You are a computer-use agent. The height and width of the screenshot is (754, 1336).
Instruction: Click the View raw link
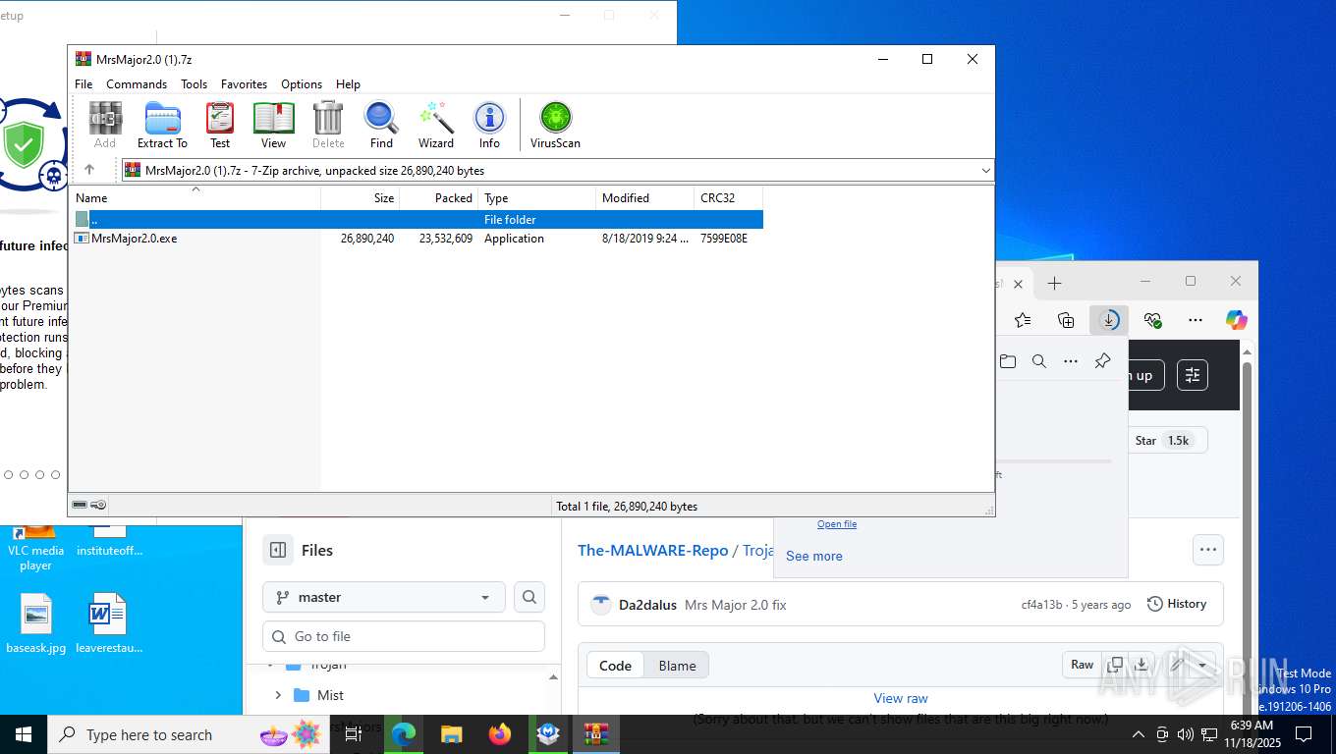(901, 698)
